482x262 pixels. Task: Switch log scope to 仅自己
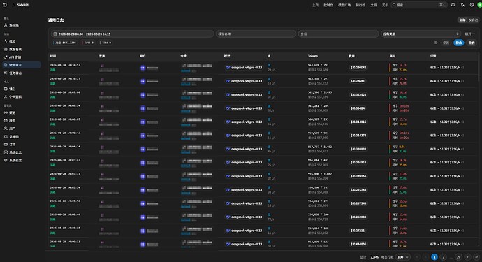473,20
